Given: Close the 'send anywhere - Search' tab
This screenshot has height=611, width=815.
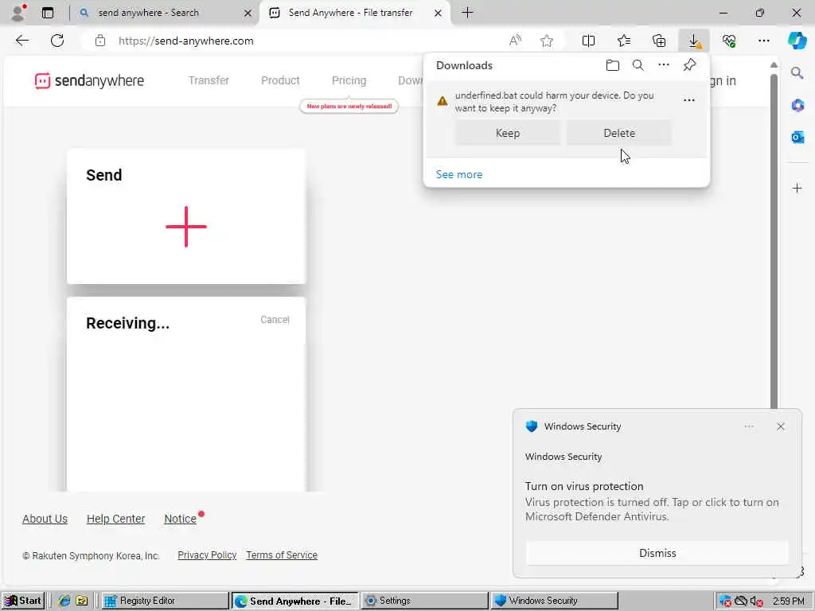Looking at the screenshot, I should pos(248,13).
